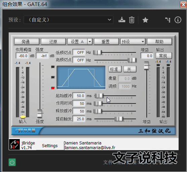187x172 pixels.
Task: Click the 作用阈值 -60.0 dB field
Action: coord(22,56)
